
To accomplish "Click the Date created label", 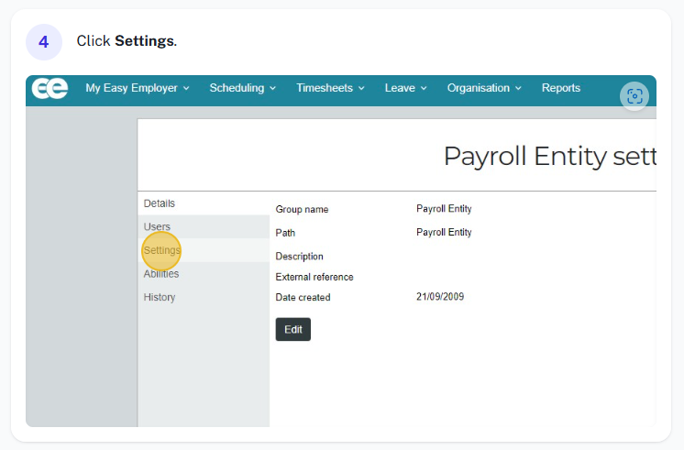I will click(303, 297).
